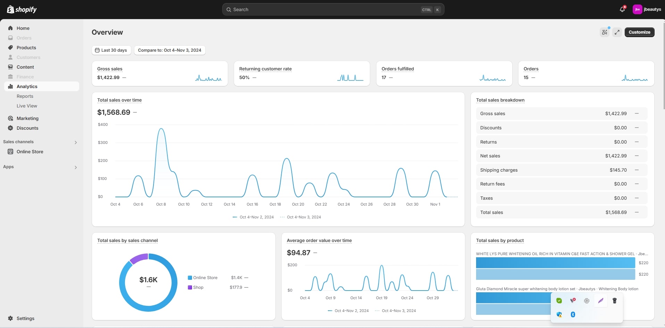The width and height of the screenshot is (665, 328).
Task: Open the Last 30 days date picker
Action: (111, 50)
